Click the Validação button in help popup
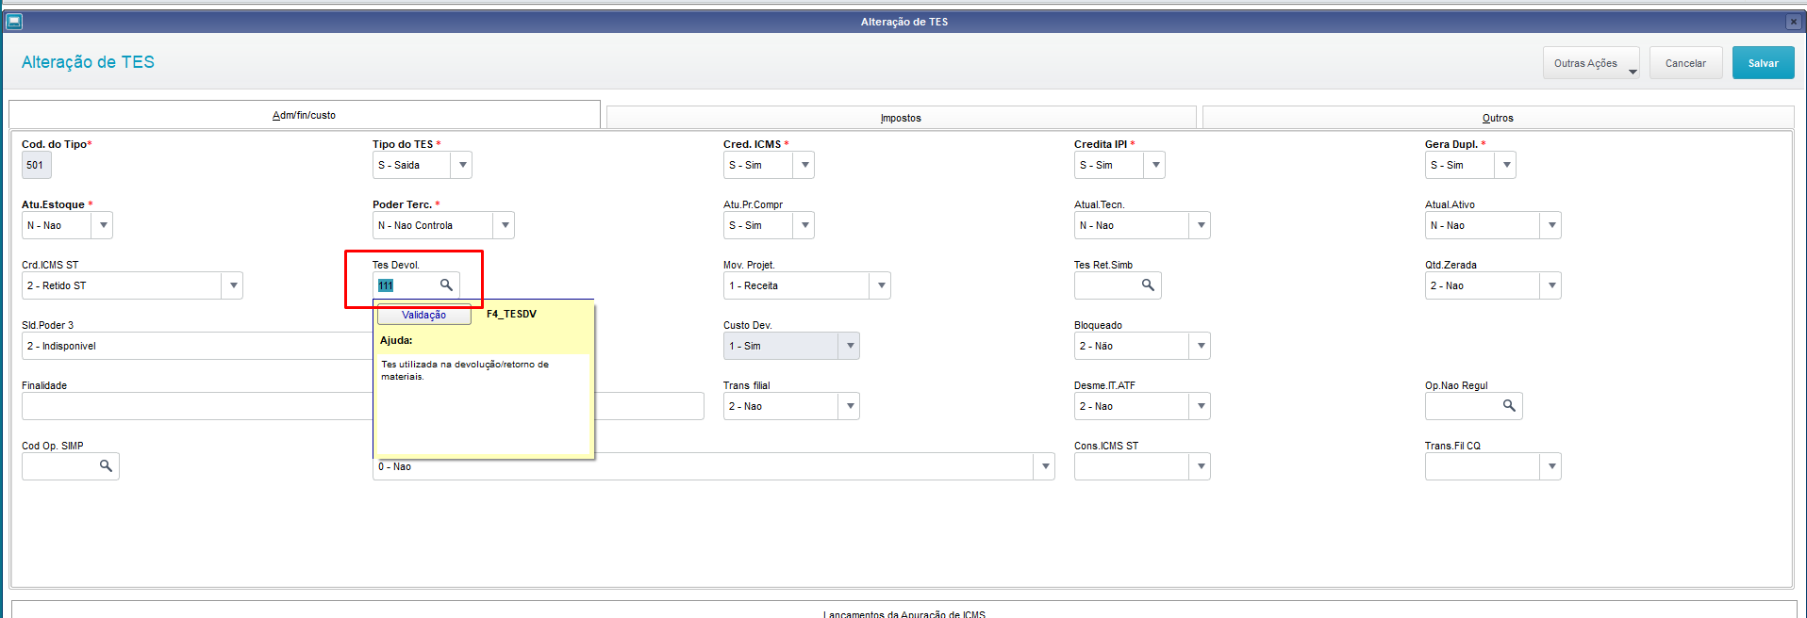Viewport: 1807px width, 618px height. tap(423, 315)
